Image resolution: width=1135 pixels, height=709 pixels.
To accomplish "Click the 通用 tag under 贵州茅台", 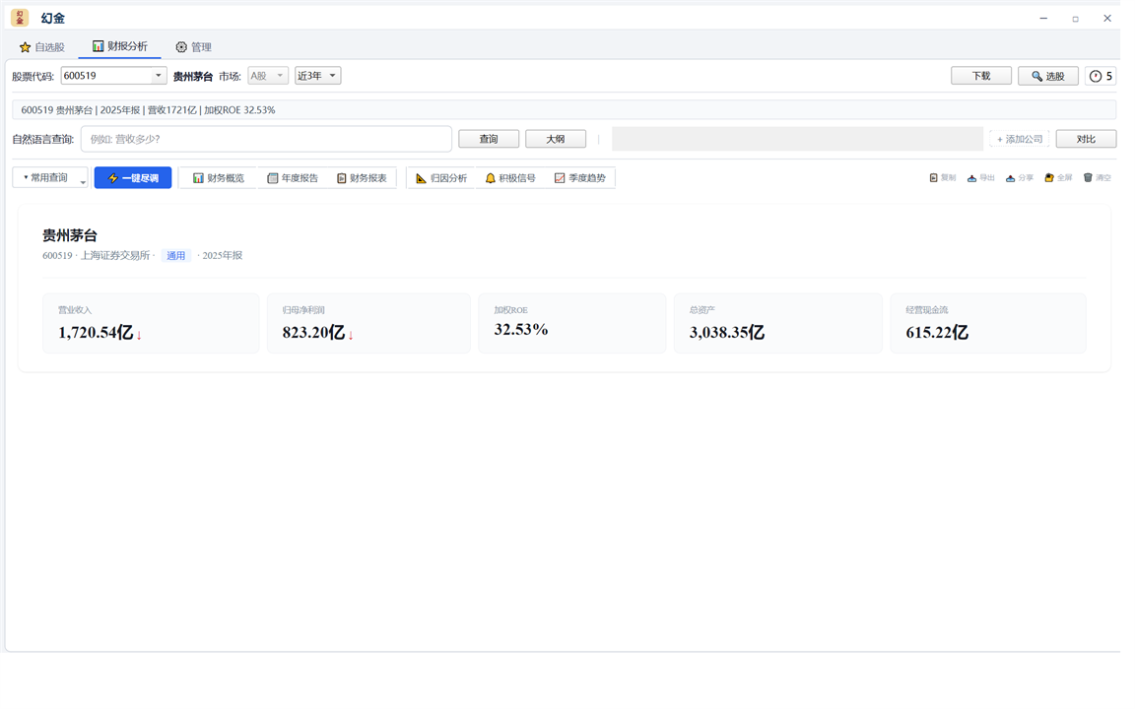I will tap(176, 255).
